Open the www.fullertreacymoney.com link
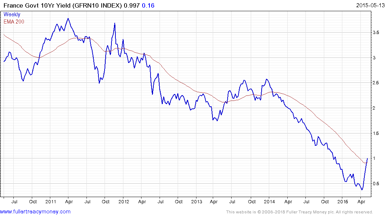This screenshot has height=217, width=389. (x=35, y=212)
